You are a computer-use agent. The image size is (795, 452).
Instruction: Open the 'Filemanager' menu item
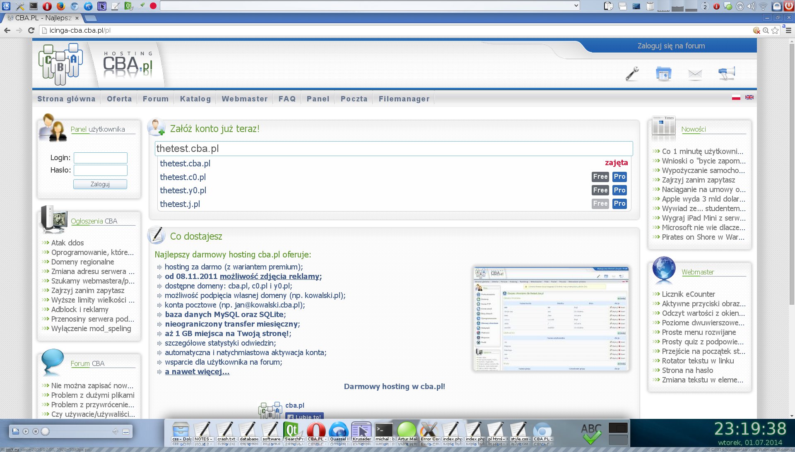(x=404, y=99)
